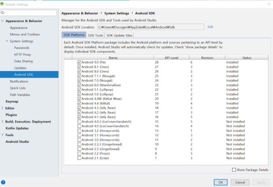The width and height of the screenshot is (273, 187).
Task: Open Android Studio settings item
Action: (x=17, y=142)
